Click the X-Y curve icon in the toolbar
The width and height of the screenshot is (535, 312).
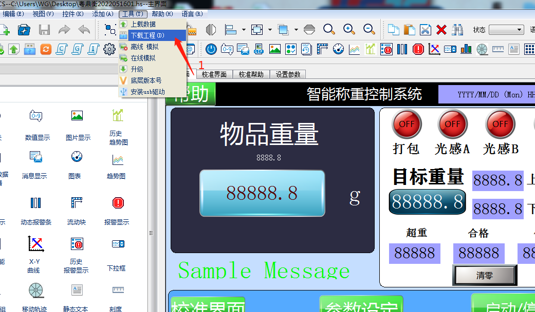tap(434, 49)
